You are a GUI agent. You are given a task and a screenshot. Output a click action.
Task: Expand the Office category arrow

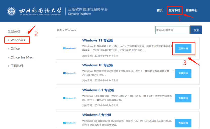9,49
